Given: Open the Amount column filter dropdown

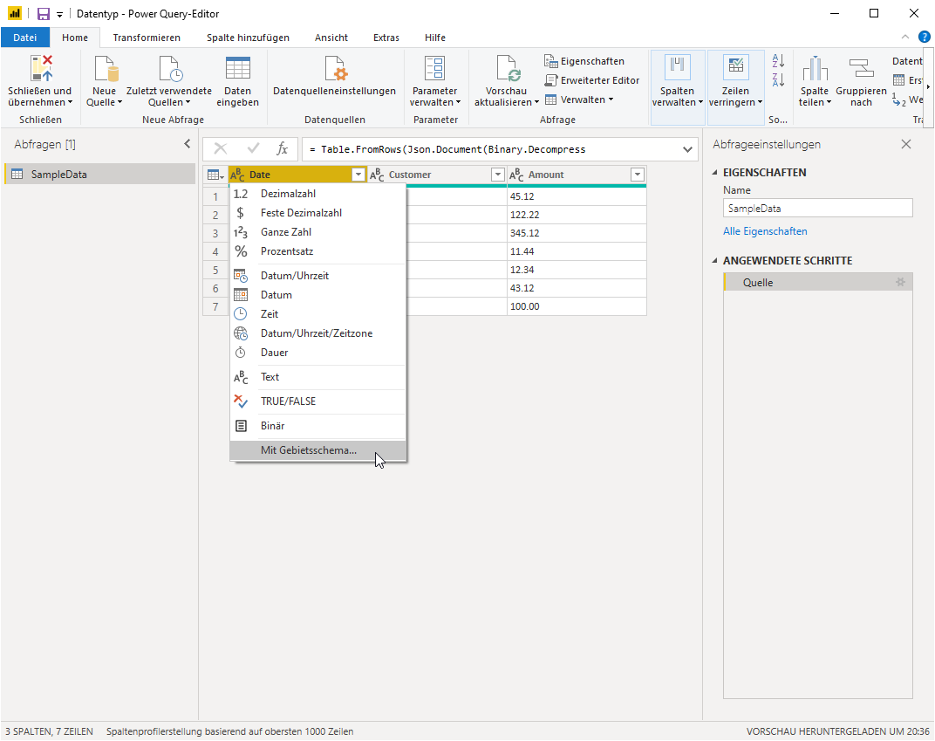Looking at the screenshot, I should [x=637, y=175].
